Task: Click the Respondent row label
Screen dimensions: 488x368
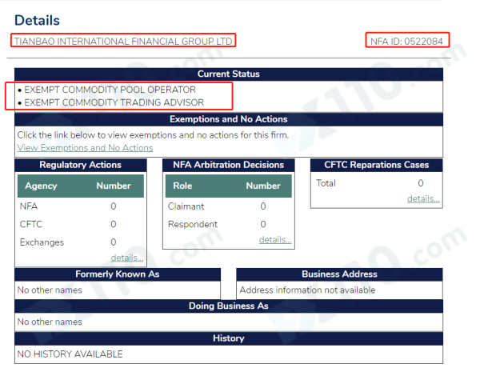Action: (193, 225)
